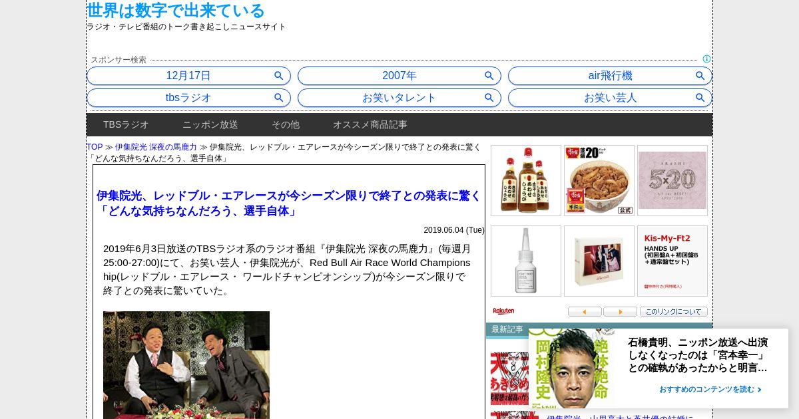The image size is (799, 419).
Task: Open the air飛行機 sponsor search link
Action: [x=610, y=76]
